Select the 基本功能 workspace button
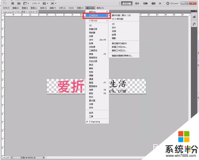This screenshot has height=160, width=199. pyautogui.click(x=127, y=3)
